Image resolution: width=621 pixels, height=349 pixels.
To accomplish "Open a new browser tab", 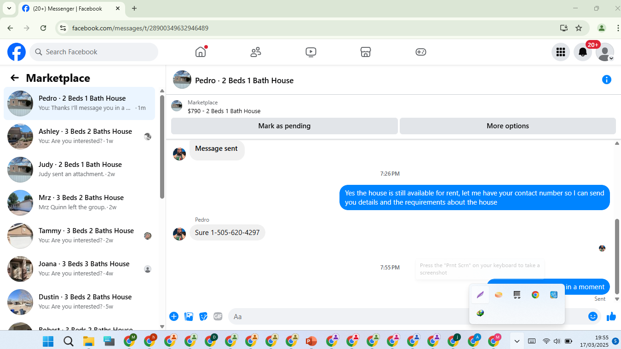I will [x=134, y=8].
